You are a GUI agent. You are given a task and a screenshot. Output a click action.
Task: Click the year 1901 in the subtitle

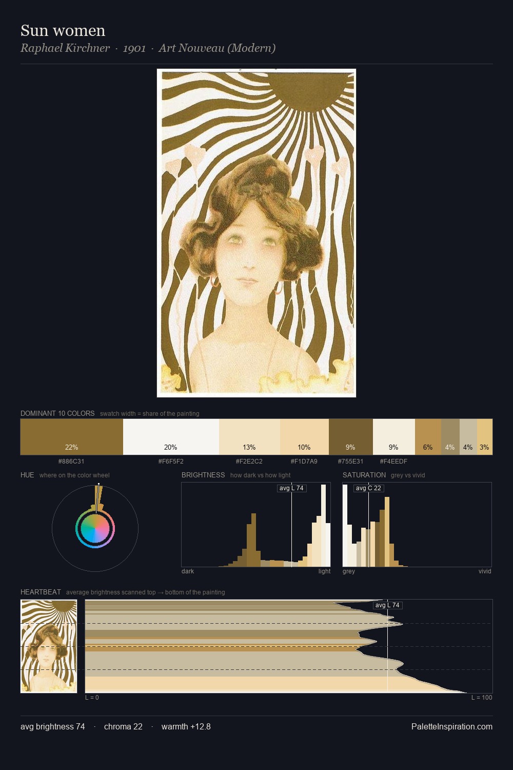tap(134, 48)
